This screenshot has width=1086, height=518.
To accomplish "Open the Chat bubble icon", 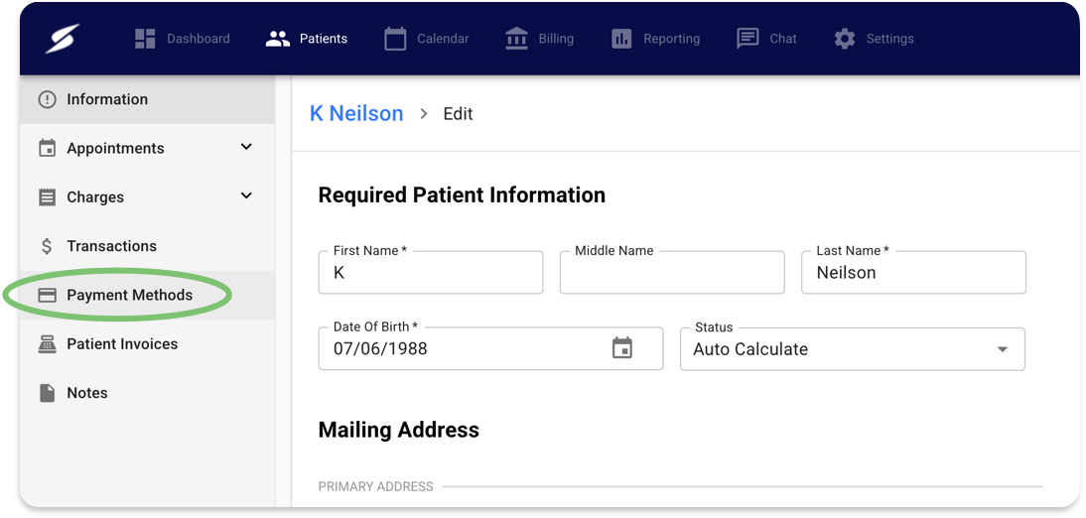I will [747, 39].
